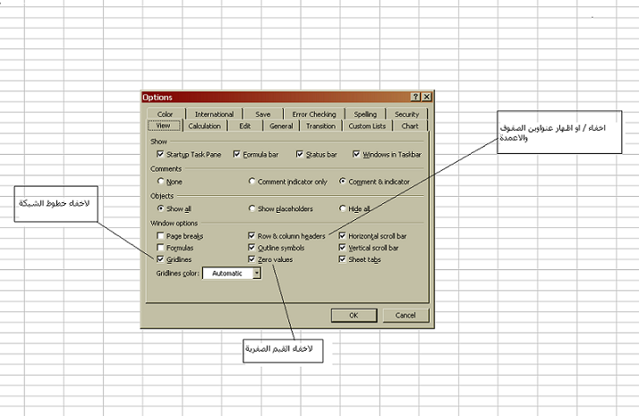
Task: Open the Gridlines color dropdown
Action: click(x=257, y=273)
